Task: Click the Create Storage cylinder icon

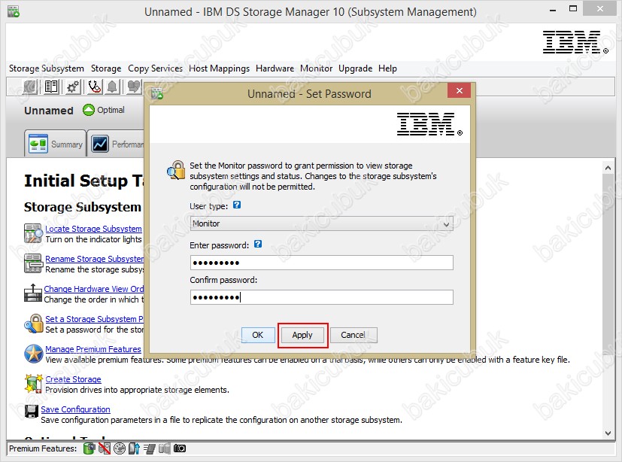Action: [33, 384]
